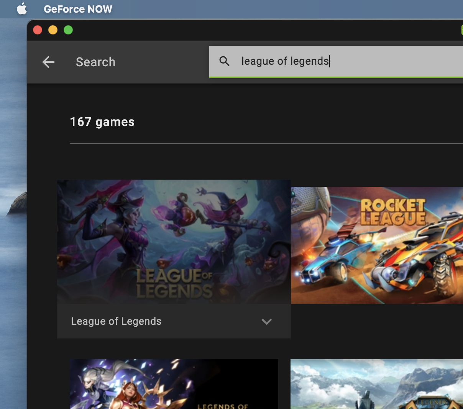463x409 pixels.
Task: Open the Rocket League thumbnail
Action: (x=377, y=245)
